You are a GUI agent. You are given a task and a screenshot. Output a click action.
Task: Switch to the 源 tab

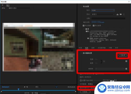pyautogui.click(x=2, y=5)
